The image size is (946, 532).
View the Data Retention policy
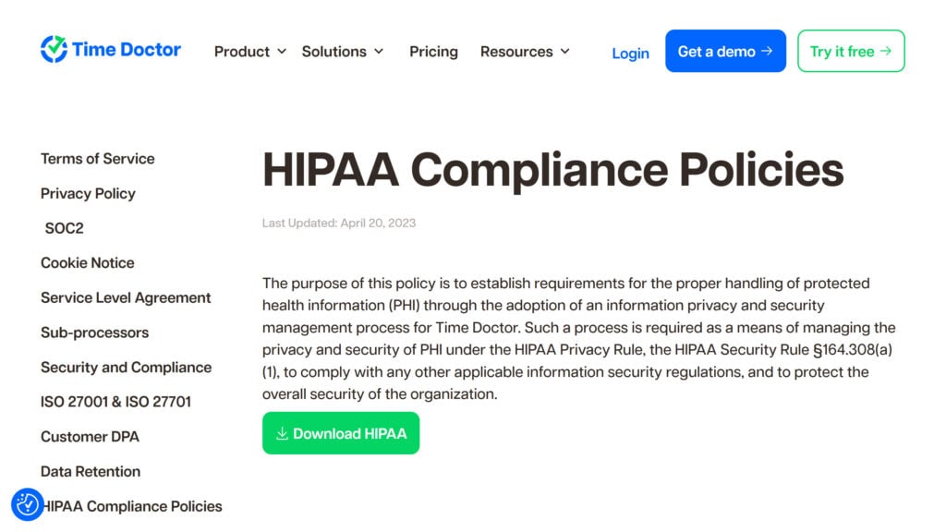91,472
